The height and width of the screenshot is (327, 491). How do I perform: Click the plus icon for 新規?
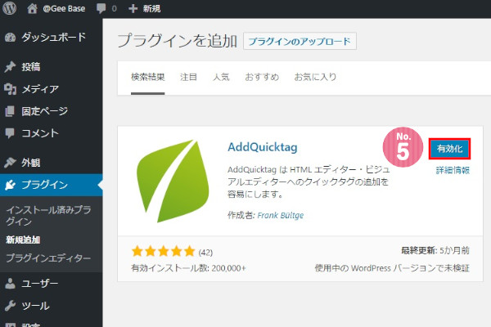(x=133, y=8)
